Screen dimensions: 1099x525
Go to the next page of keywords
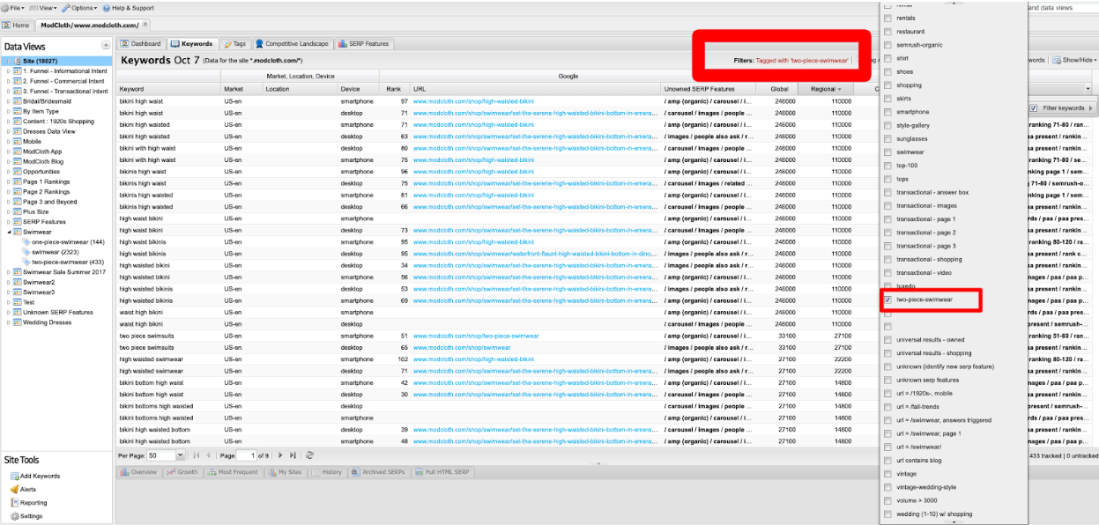(280, 455)
